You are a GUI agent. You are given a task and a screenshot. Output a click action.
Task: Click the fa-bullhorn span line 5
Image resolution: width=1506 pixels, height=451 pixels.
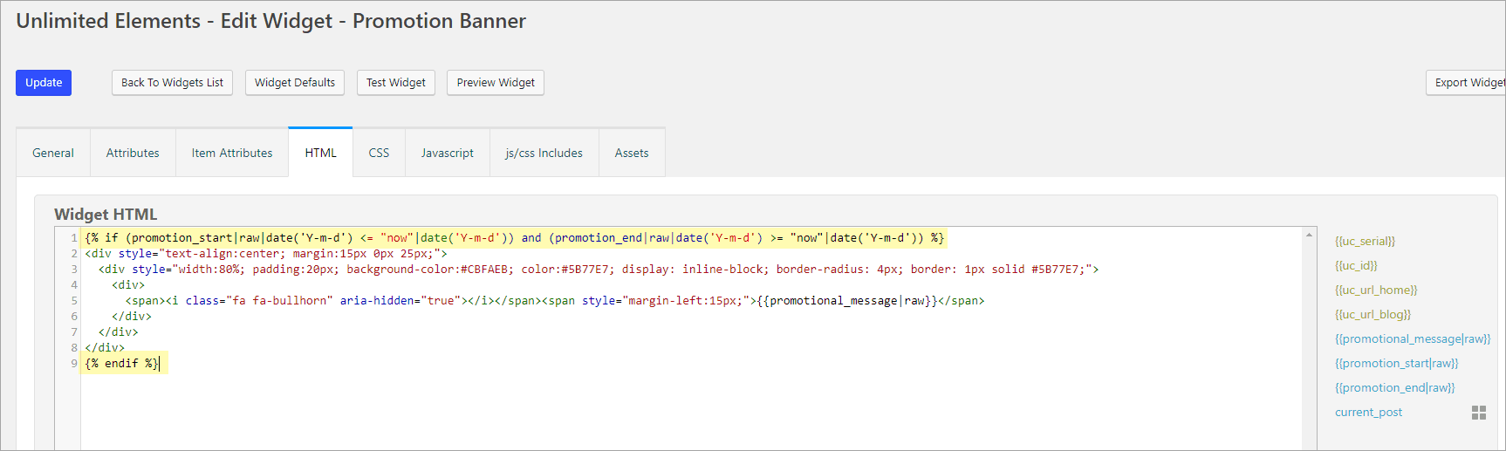(554, 301)
